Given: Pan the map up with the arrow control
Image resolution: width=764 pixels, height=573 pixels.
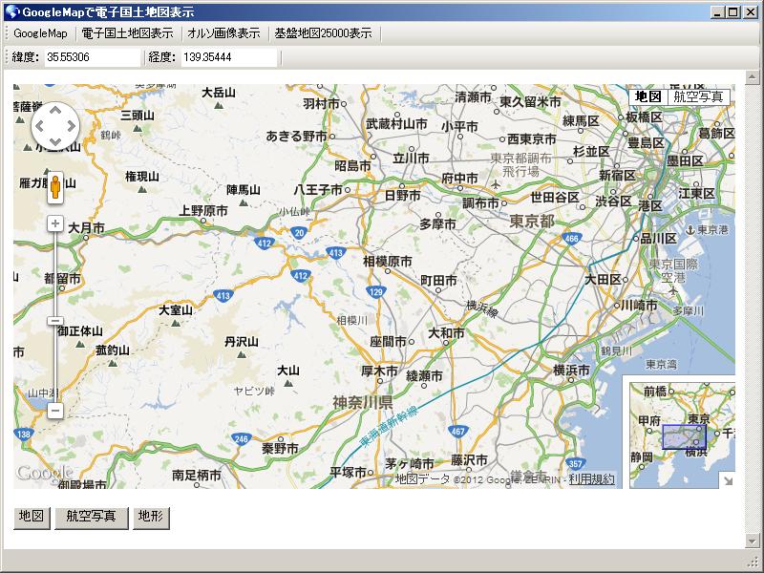Looking at the screenshot, I should [x=55, y=110].
